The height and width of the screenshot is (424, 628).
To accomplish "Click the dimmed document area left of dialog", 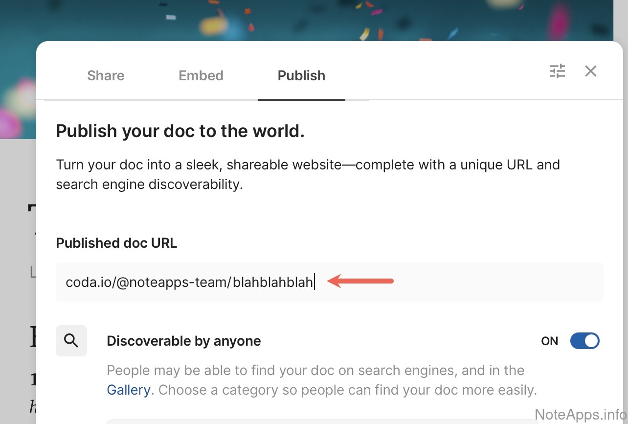I will [x=18, y=294].
